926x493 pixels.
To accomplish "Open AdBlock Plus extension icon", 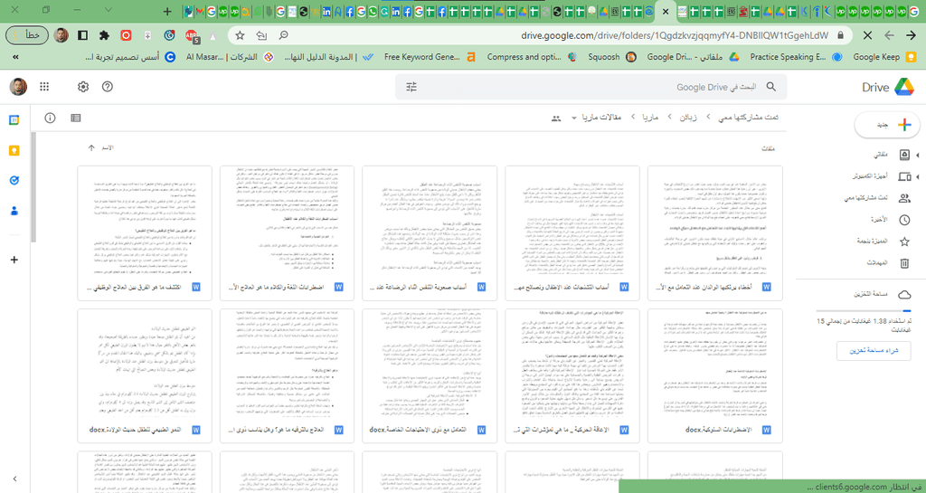I will click(x=192, y=36).
